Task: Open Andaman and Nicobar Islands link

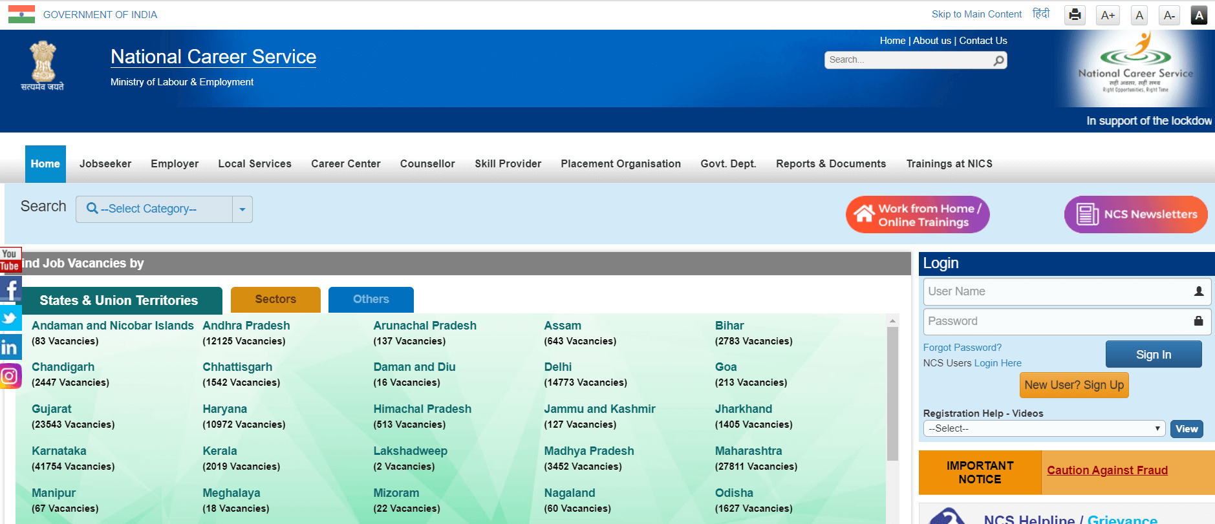Action: 113,326
